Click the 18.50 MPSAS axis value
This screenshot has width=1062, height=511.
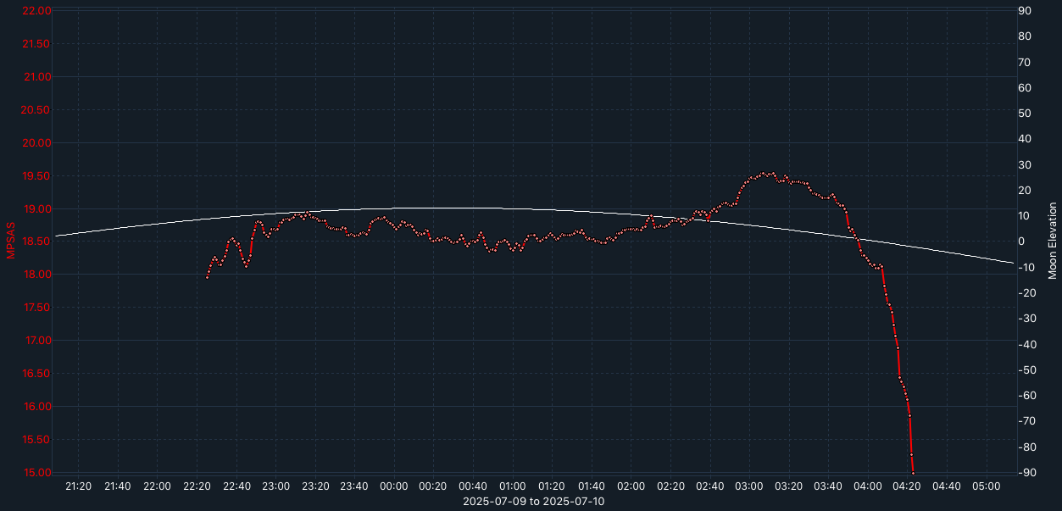click(36, 242)
